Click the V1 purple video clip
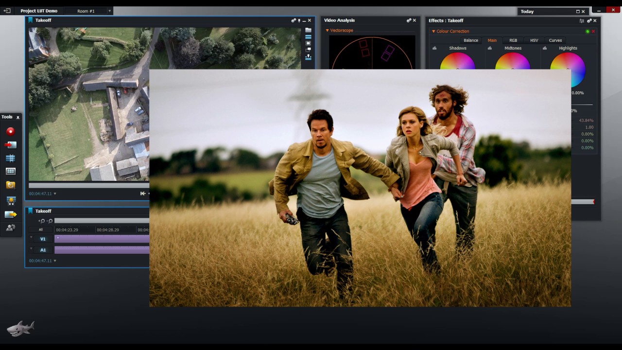This screenshot has height=350, width=622. [x=102, y=239]
